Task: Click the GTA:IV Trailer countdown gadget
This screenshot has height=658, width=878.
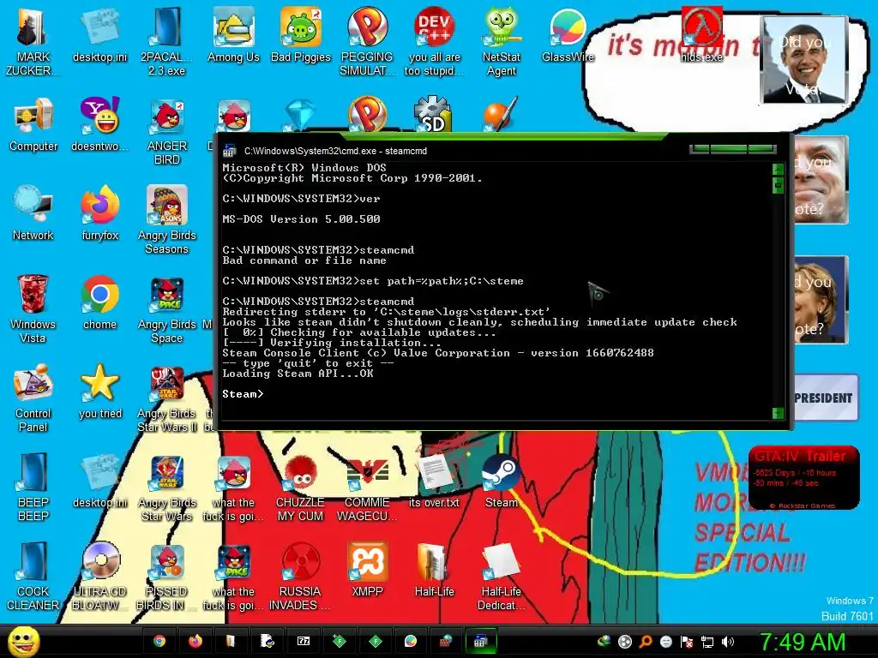Action: [804, 478]
